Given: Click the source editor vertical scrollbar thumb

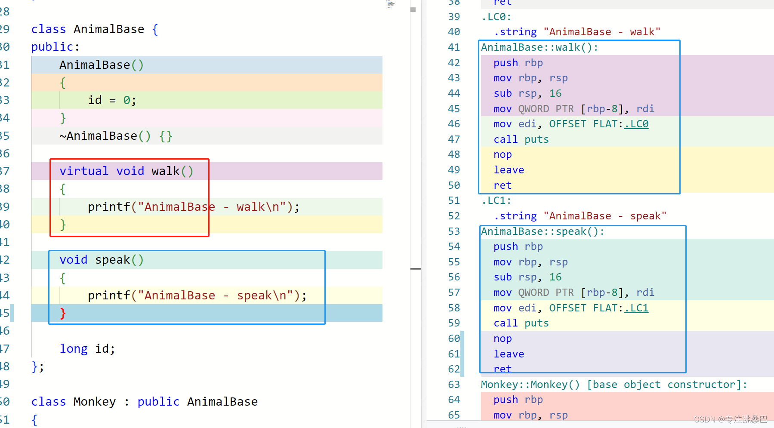Looking at the screenshot, I should click(413, 9).
